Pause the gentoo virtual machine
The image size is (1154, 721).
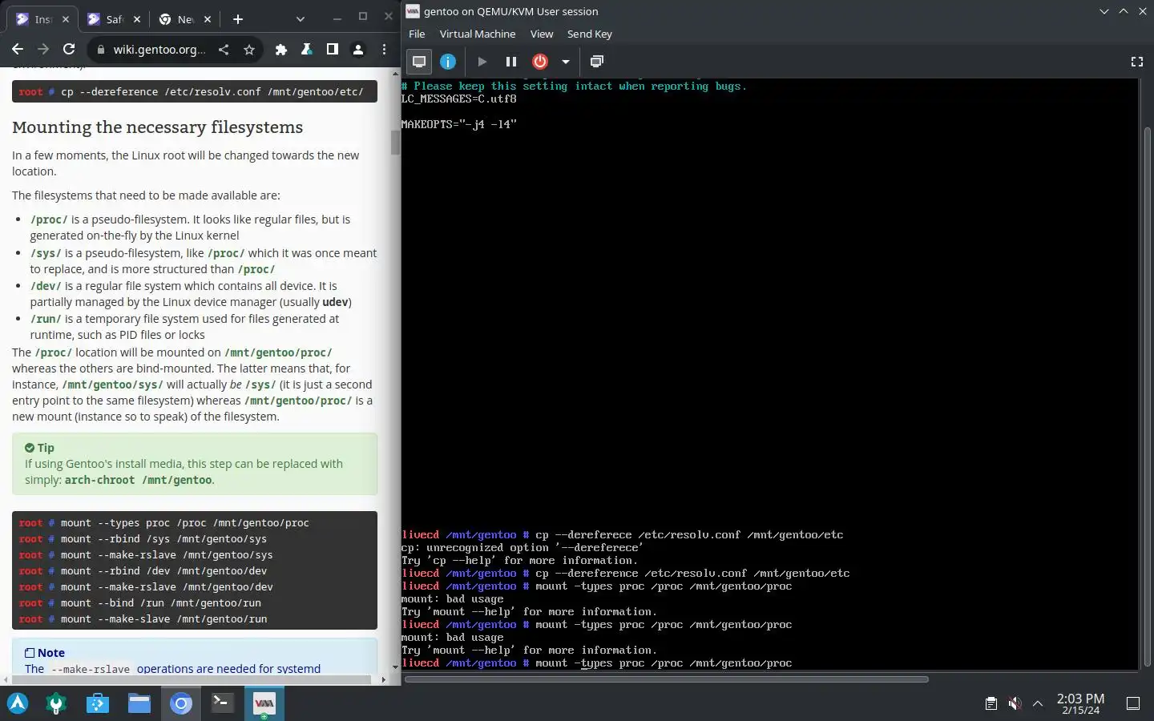pyautogui.click(x=510, y=62)
